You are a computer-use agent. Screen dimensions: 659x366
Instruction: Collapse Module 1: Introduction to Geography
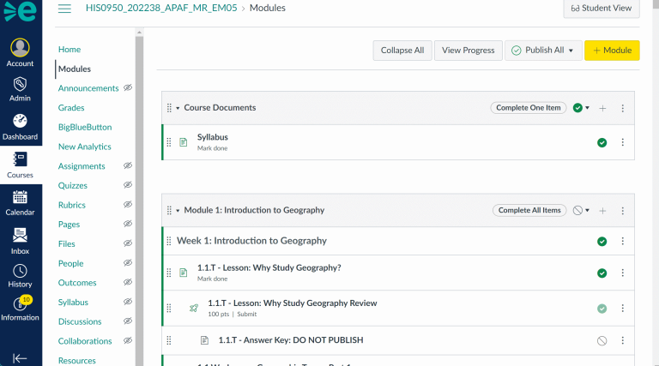(x=178, y=210)
